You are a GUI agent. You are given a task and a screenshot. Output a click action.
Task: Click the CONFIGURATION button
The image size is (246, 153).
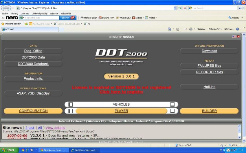click(x=33, y=111)
